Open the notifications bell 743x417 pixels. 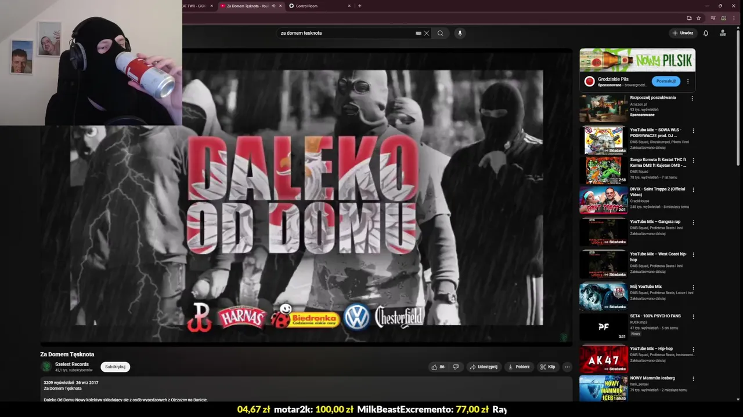[x=706, y=33]
